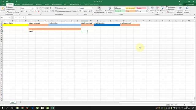The image size is (196, 110).
Task: Open the Review (Рецензирование) tab
Action: tap(57, 5)
